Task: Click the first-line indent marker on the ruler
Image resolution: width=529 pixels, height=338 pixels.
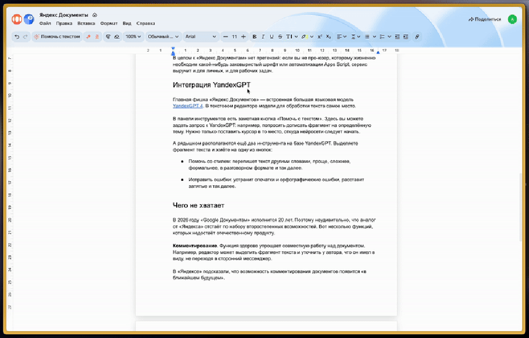Action: click(173, 49)
